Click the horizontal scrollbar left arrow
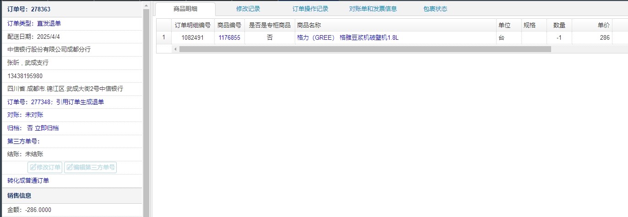Image resolution: width=628 pixels, height=217 pixels. (x=175, y=49)
